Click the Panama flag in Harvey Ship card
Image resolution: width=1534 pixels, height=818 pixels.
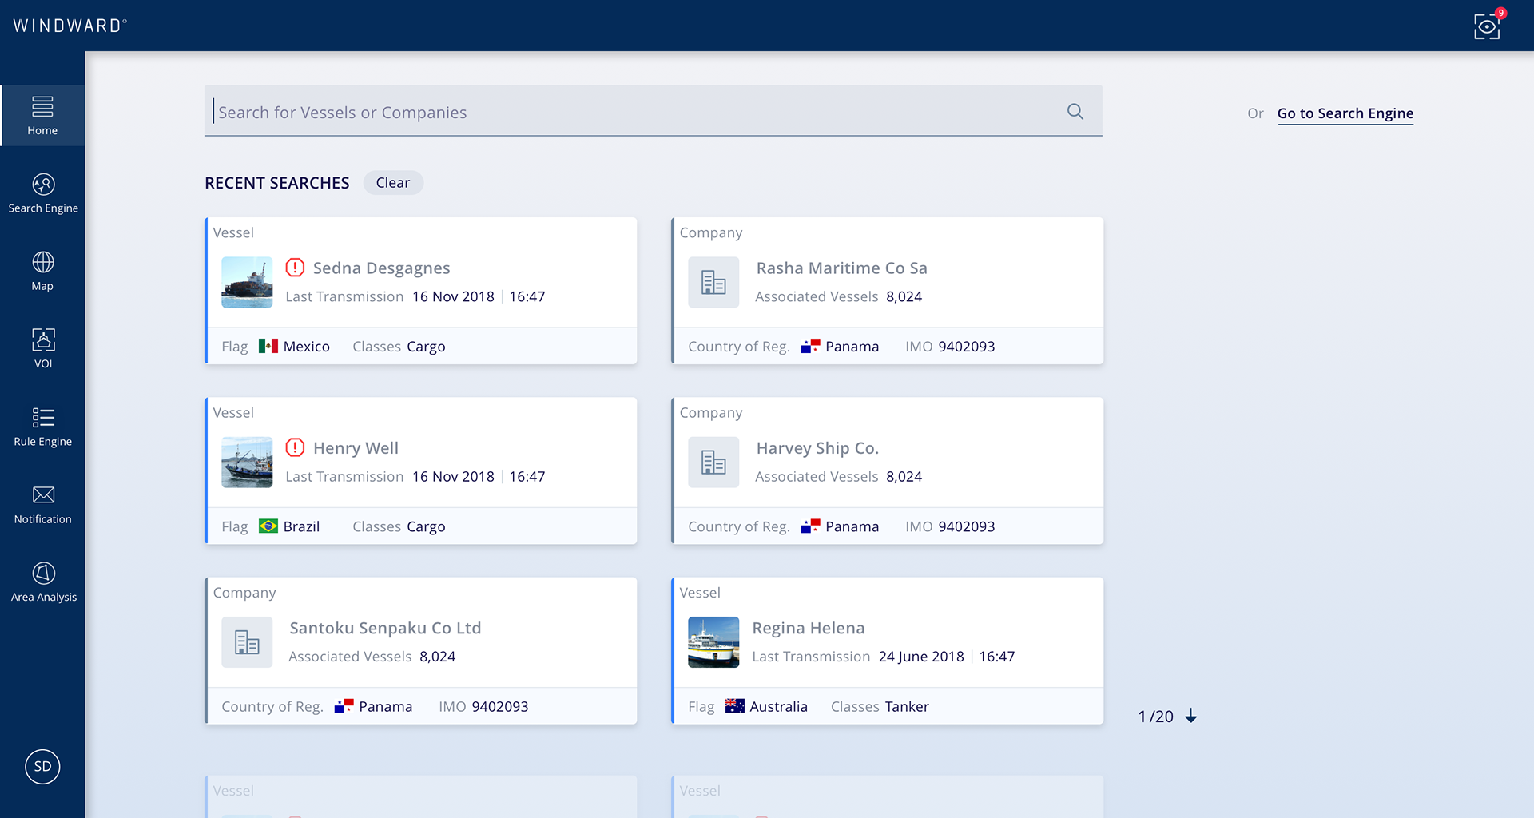pyautogui.click(x=811, y=526)
